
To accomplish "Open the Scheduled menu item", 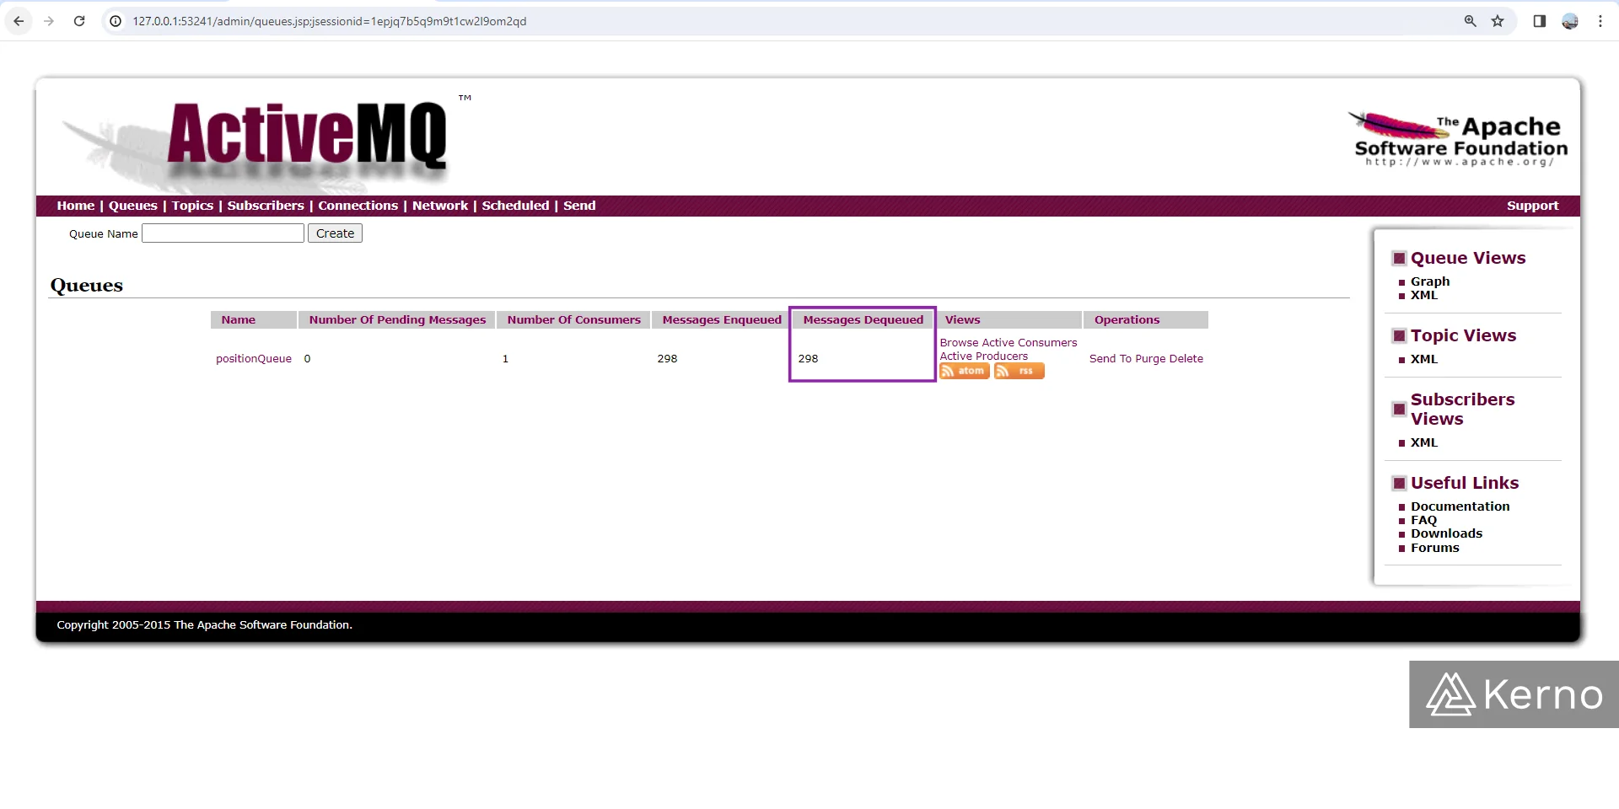I will (515, 206).
